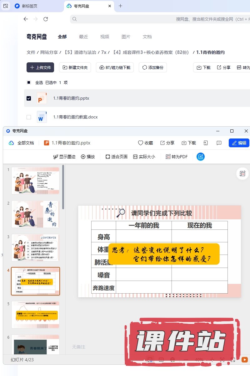Click 适合页面 fit page icon
The width and height of the screenshot is (250, 376).
pyautogui.click(x=108, y=157)
